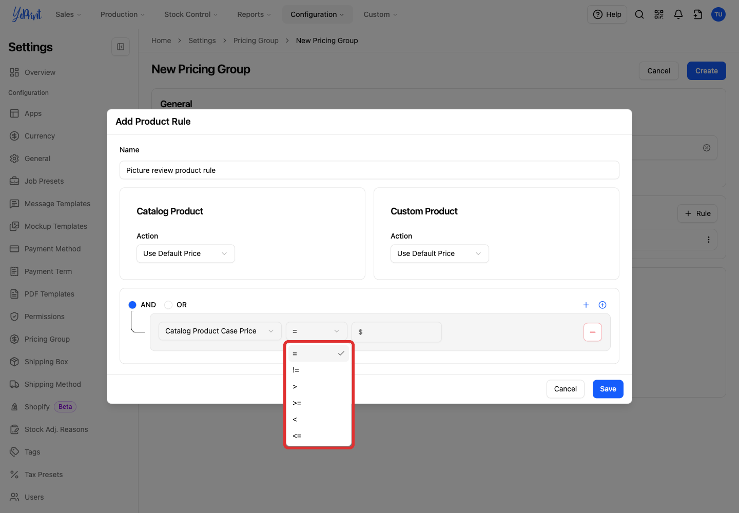Click the search icon in top bar
739x513 pixels.
pyautogui.click(x=639, y=14)
